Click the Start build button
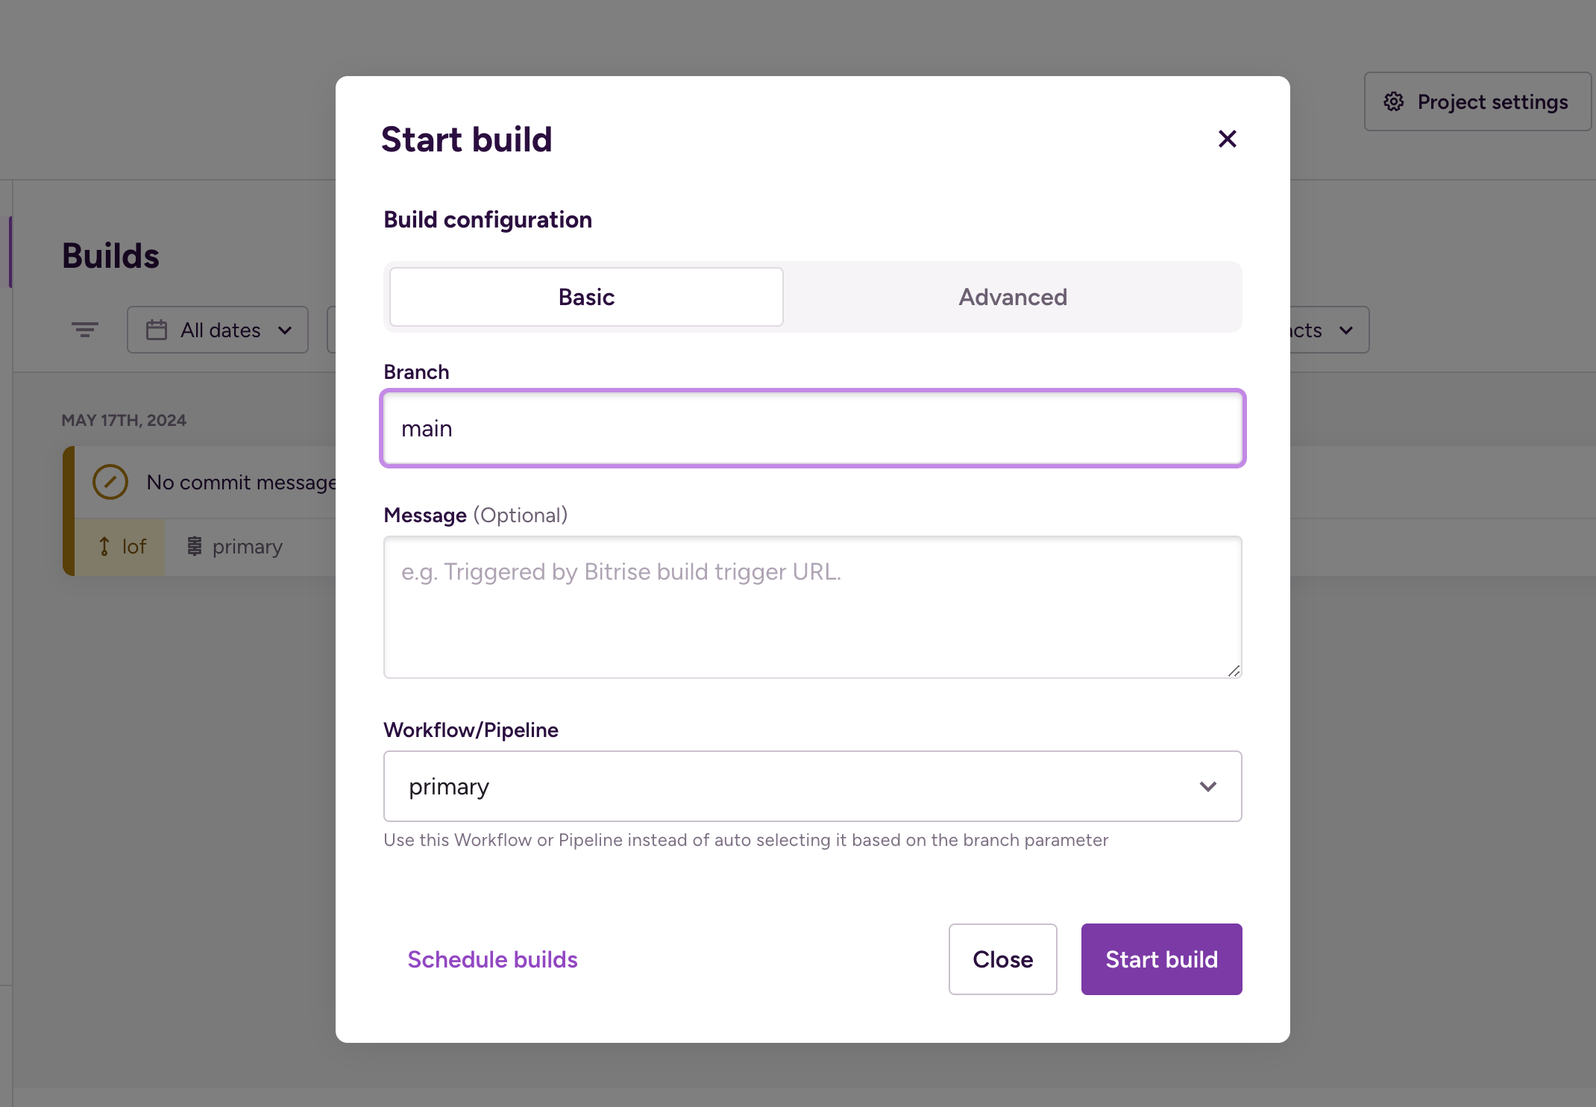This screenshot has width=1596, height=1107. 1161,959
